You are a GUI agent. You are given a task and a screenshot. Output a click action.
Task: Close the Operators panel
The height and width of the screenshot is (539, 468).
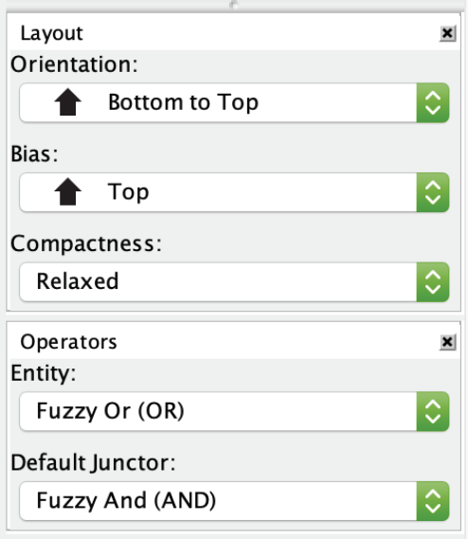[447, 342]
